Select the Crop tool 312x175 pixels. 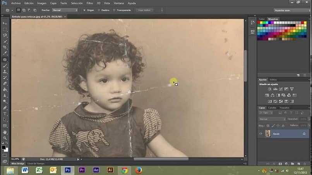pos(5,47)
